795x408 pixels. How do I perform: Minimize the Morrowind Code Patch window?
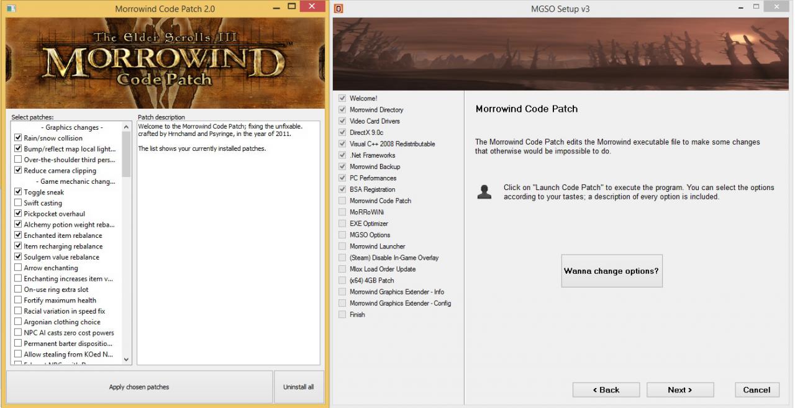(x=276, y=7)
